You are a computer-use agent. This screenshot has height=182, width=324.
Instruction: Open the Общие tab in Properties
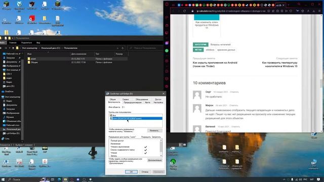point(113,99)
